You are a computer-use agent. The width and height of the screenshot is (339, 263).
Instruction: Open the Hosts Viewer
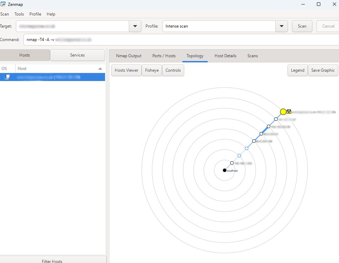coord(126,70)
